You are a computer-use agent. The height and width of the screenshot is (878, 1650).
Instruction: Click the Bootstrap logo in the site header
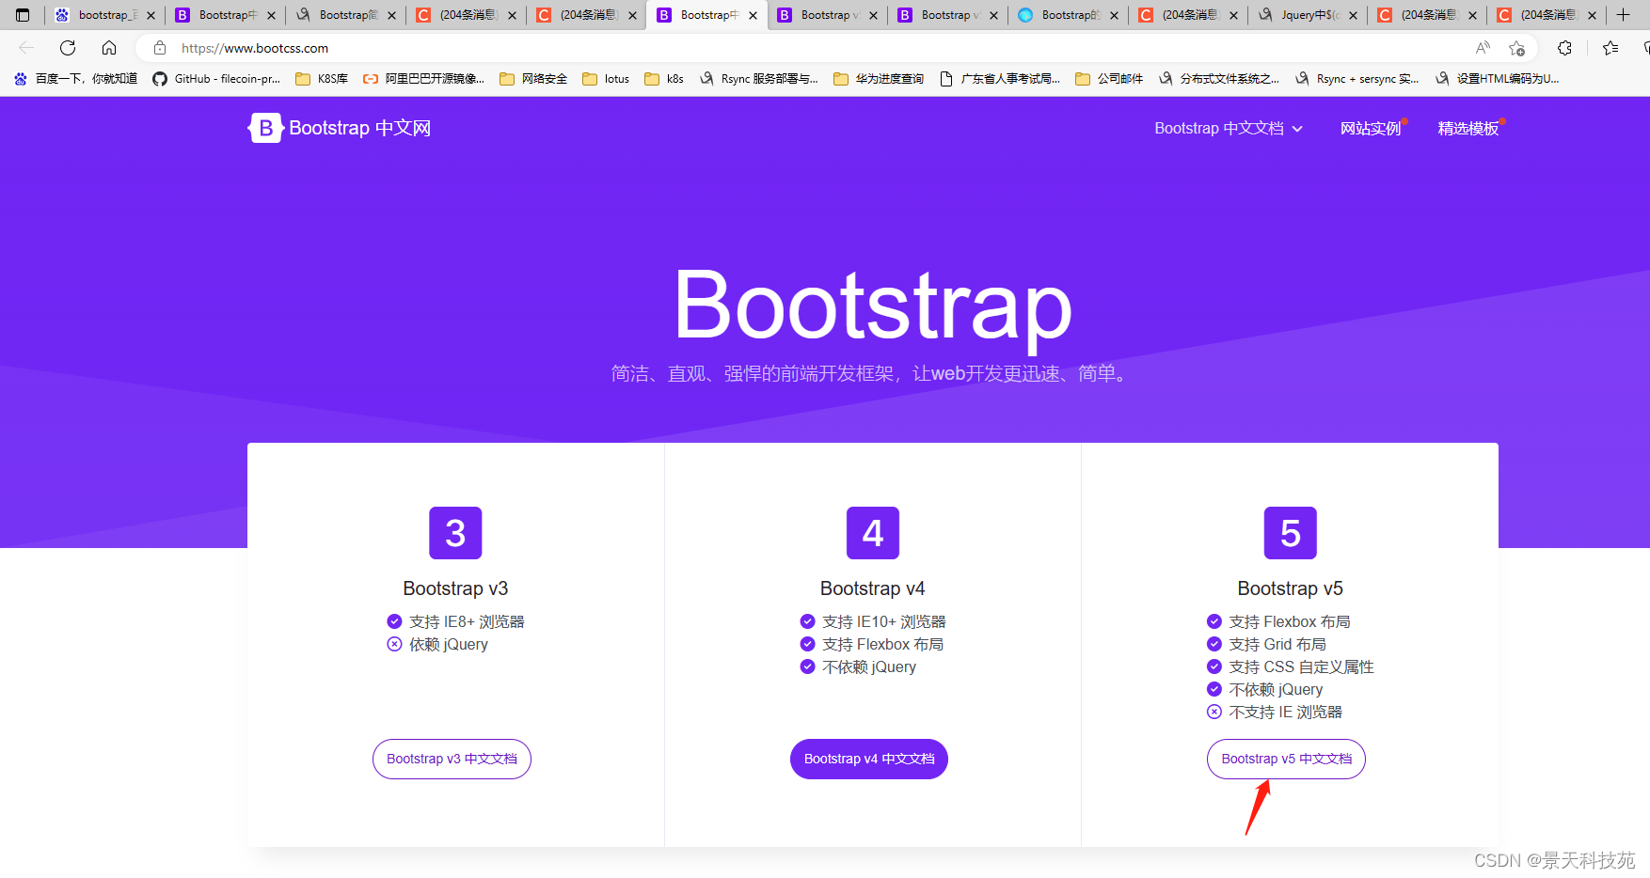click(264, 128)
